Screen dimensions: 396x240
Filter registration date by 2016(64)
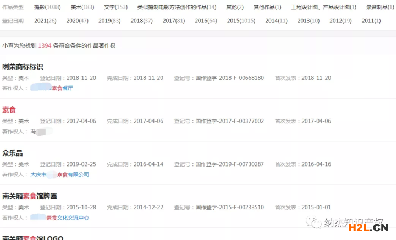(206, 21)
